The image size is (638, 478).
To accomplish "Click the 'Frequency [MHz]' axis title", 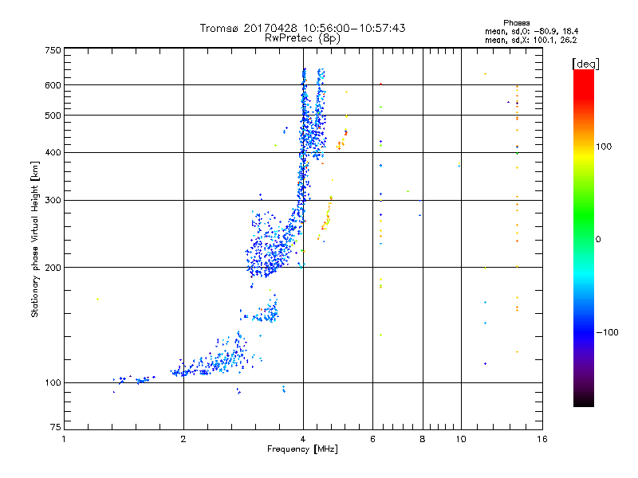I will click(302, 449).
